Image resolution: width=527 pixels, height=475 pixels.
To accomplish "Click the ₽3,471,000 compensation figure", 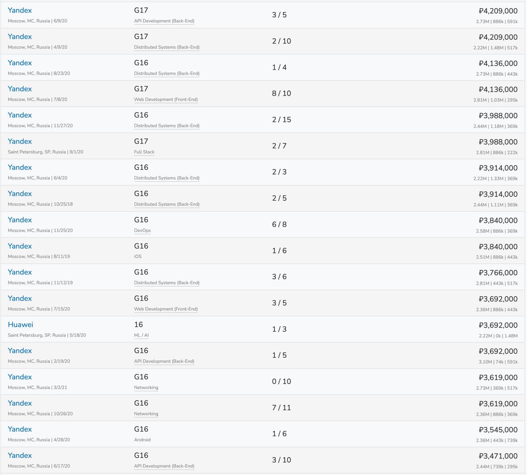I will [498, 456].
